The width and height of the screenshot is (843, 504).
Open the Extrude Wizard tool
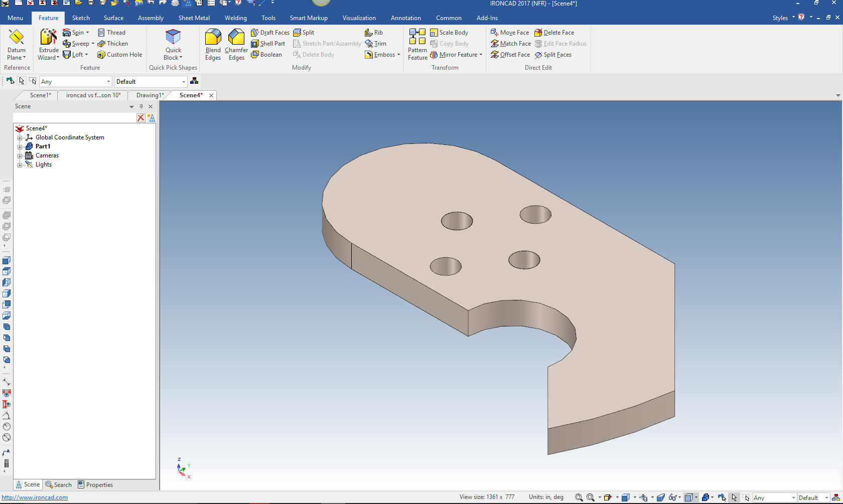click(49, 44)
